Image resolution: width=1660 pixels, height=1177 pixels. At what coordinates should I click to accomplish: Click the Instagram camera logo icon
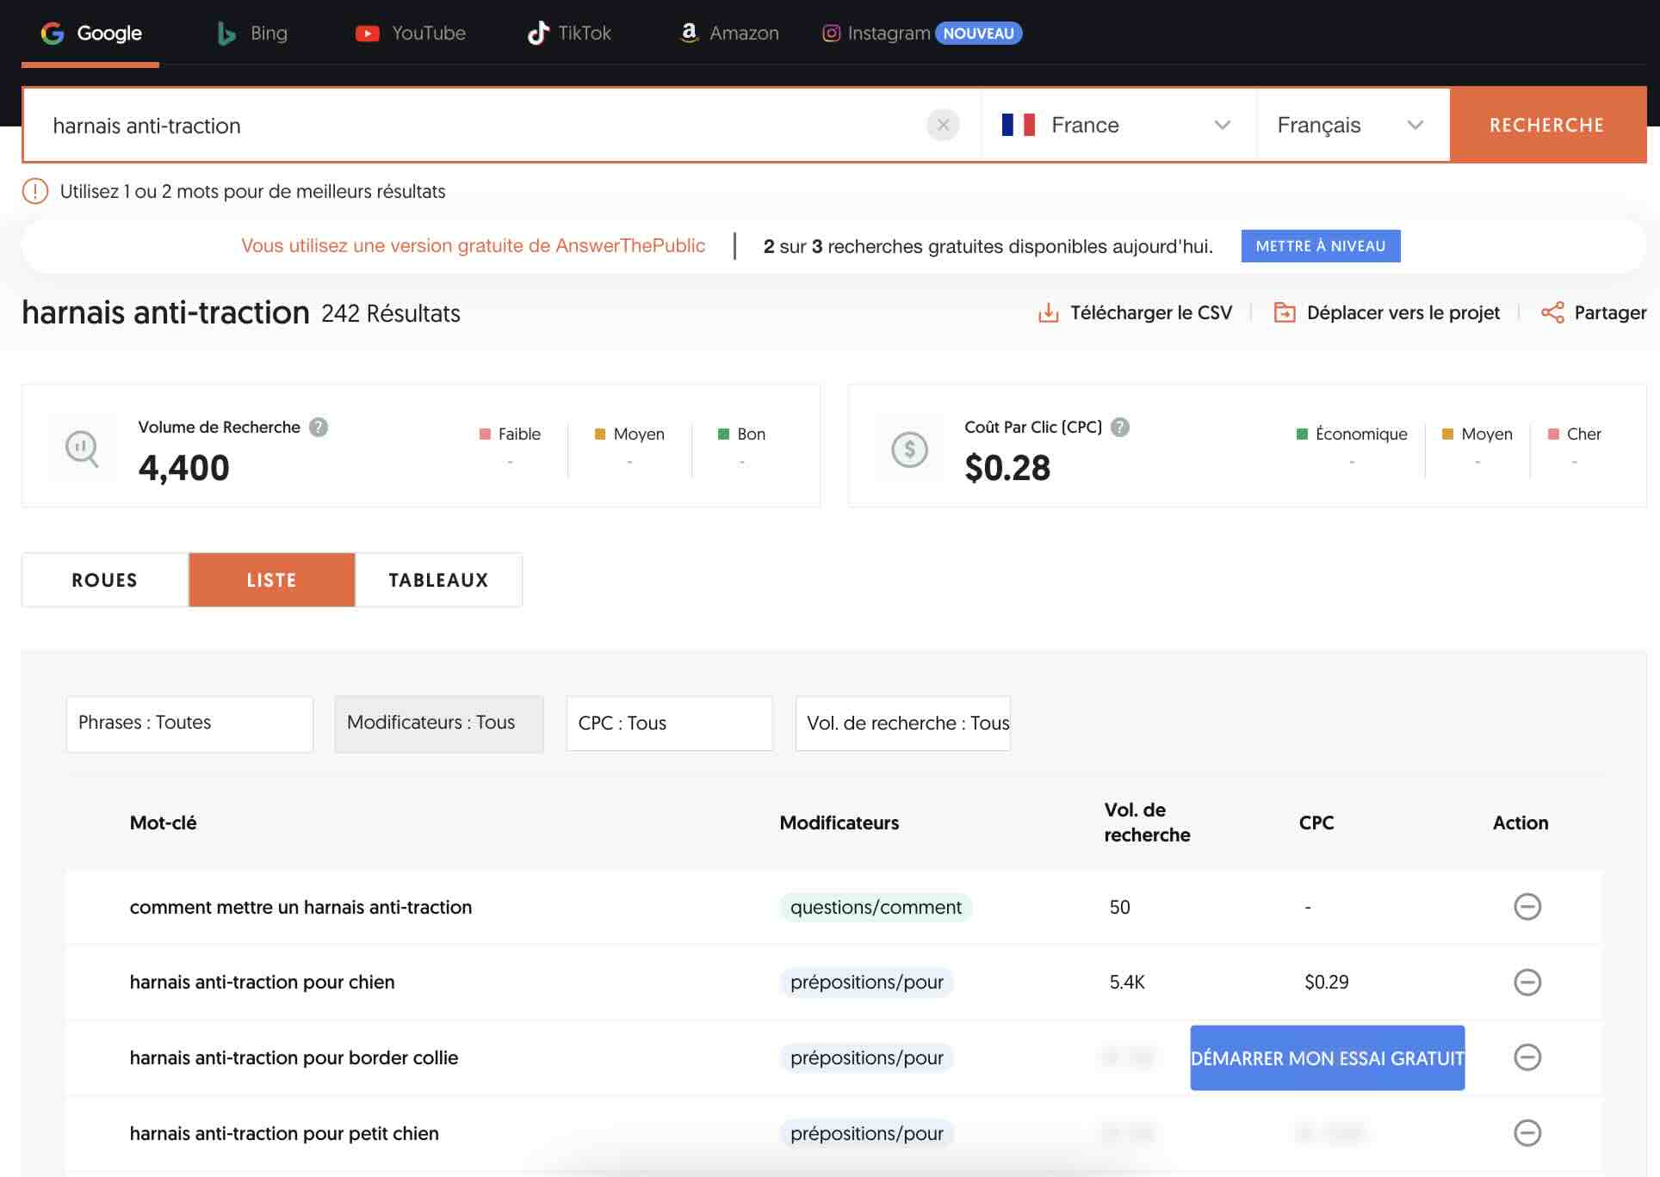[831, 34]
